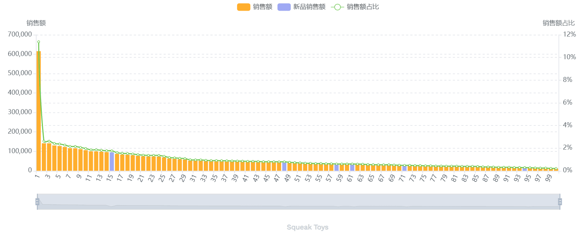Toggle the 销售额 legend series
The image size is (577, 234).
pyautogui.click(x=262, y=7)
